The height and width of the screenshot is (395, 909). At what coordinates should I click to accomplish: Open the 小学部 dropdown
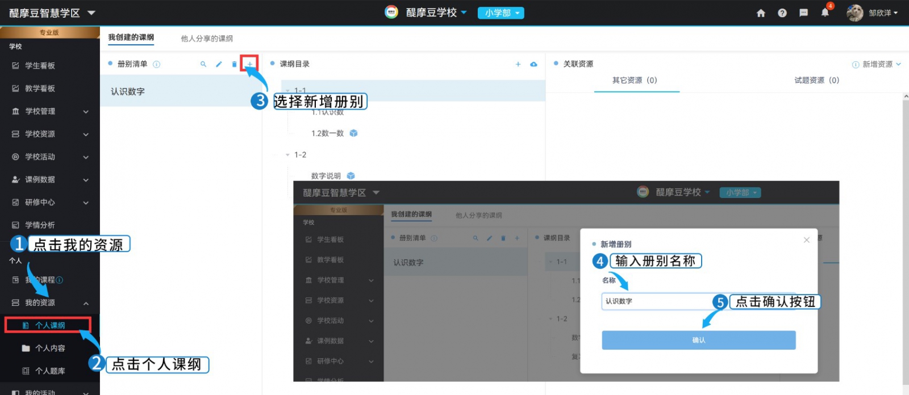[501, 13]
